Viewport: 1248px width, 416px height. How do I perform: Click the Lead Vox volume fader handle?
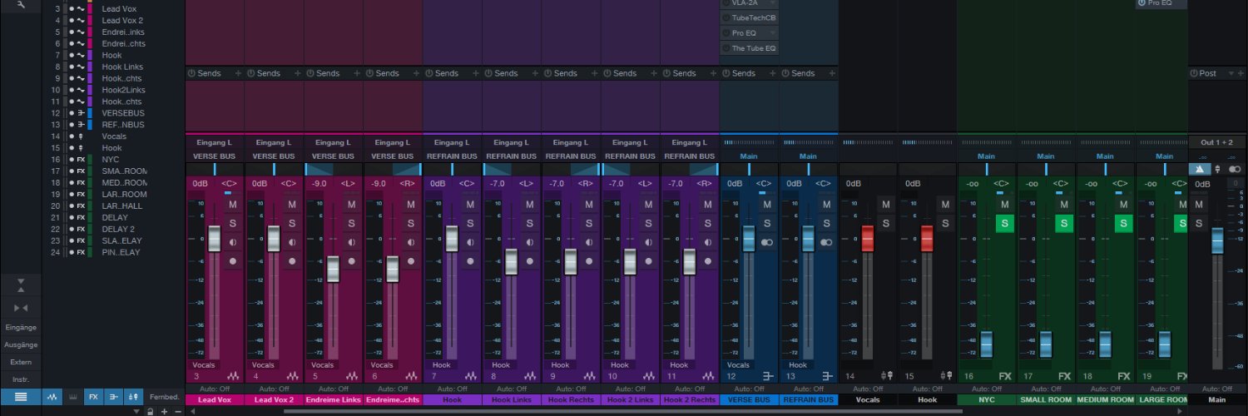click(214, 239)
